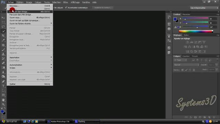Open the Filtre menu
The width and height of the screenshot is (220, 124).
coord(65,2)
